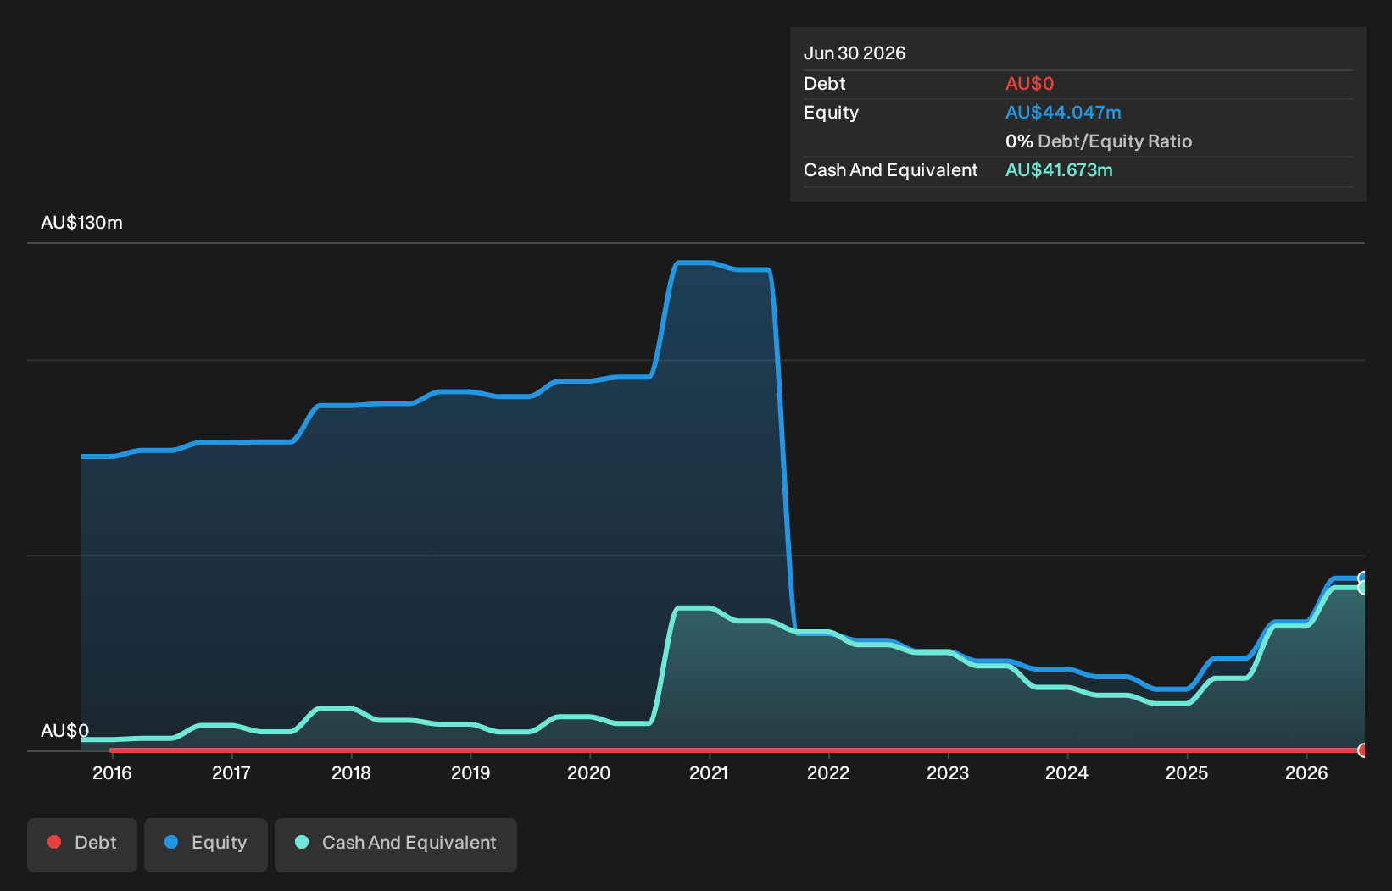Click the 2016 x-axis label

[112, 772]
